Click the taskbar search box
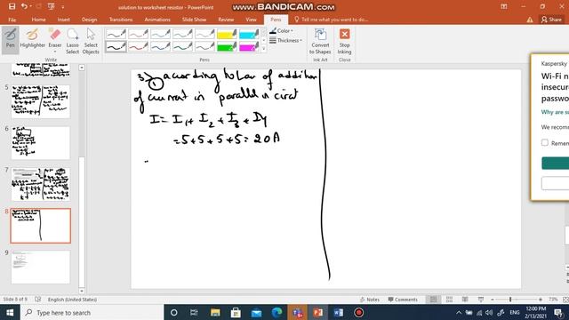Screen dimensions: 569x320 coord(92,312)
